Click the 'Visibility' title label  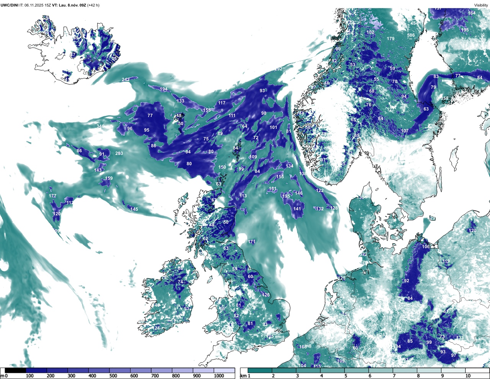point(481,5)
